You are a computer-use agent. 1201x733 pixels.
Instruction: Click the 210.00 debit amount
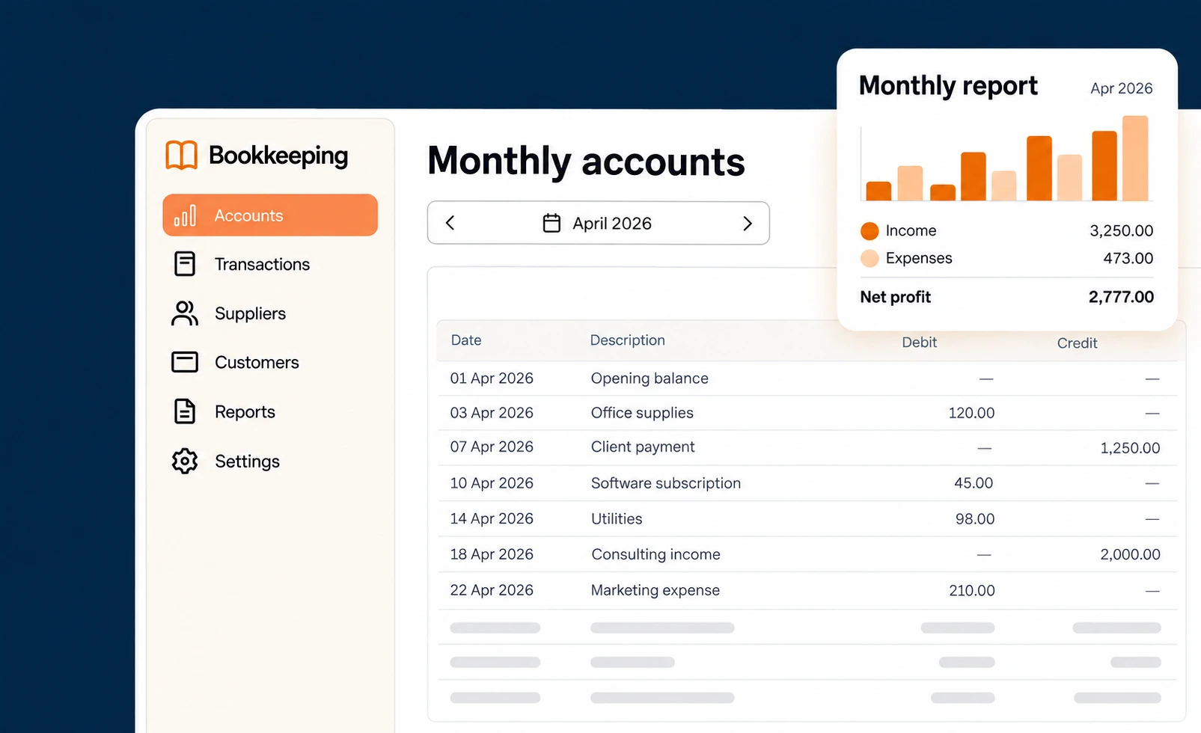(x=972, y=590)
